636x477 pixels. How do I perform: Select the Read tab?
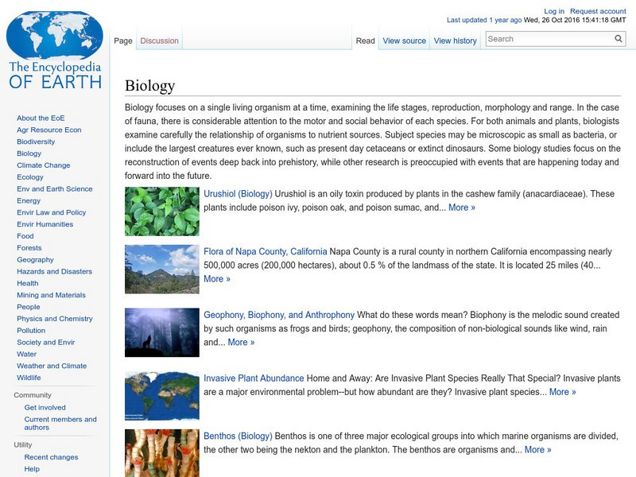[365, 41]
